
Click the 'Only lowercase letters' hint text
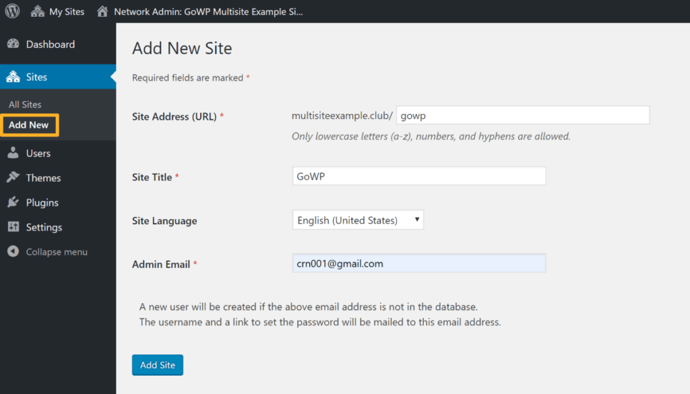click(431, 136)
